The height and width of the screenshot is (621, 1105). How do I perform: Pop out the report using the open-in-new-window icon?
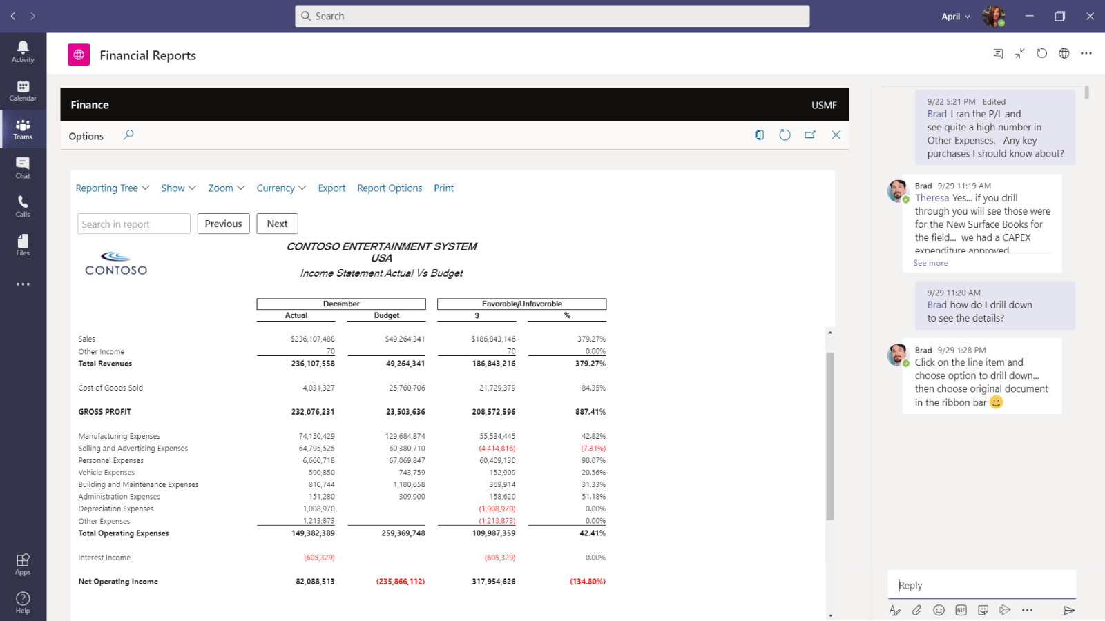coord(810,135)
